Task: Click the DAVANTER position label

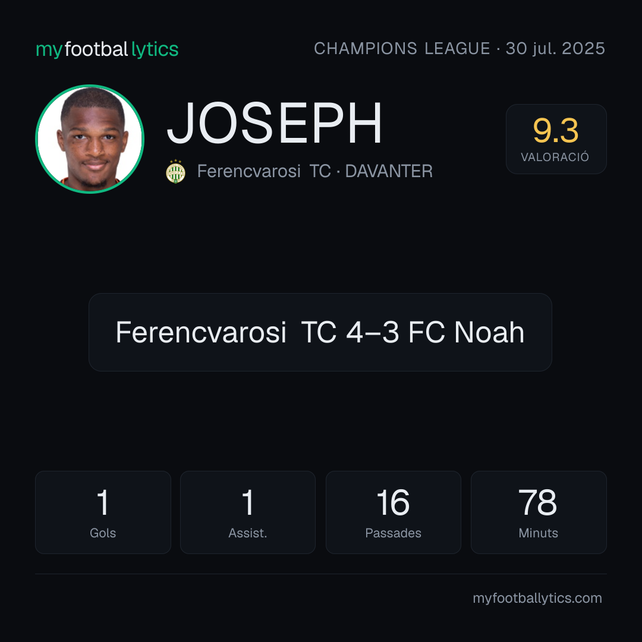Action: 389,171
